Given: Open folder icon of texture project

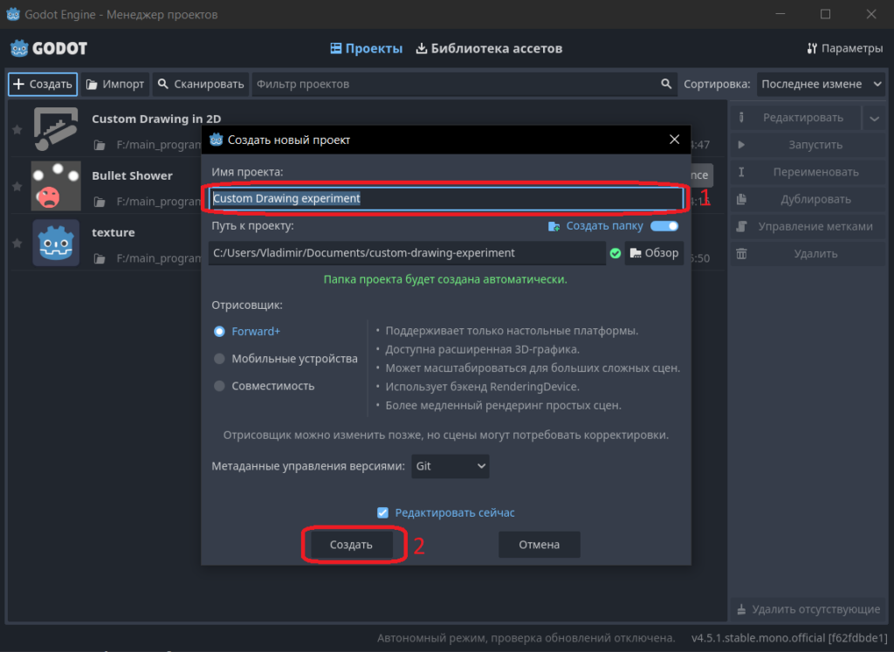Looking at the screenshot, I should [100, 258].
